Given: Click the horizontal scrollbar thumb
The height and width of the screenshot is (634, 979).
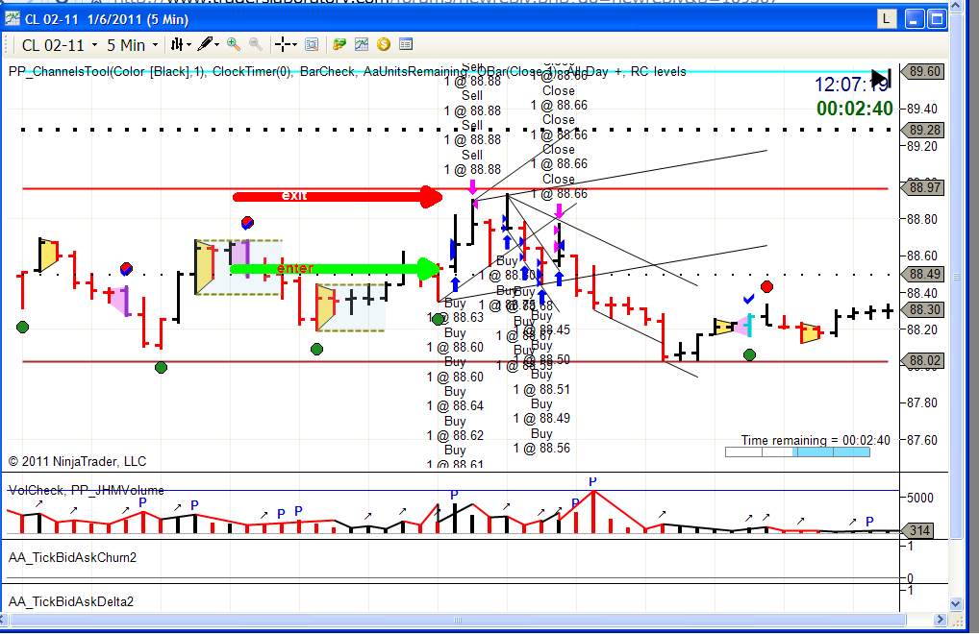Looking at the screenshot, I should (x=458, y=620).
